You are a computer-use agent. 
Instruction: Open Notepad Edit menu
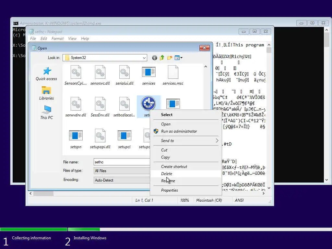44,39
